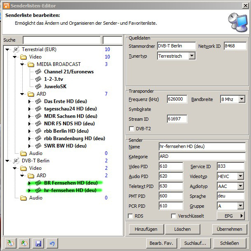Click the Senderlisten-Editor title bar icon

[7, 6]
